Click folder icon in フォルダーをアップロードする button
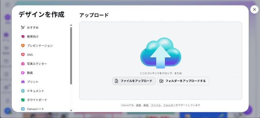The width and height of the screenshot is (260, 118). point(161,81)
